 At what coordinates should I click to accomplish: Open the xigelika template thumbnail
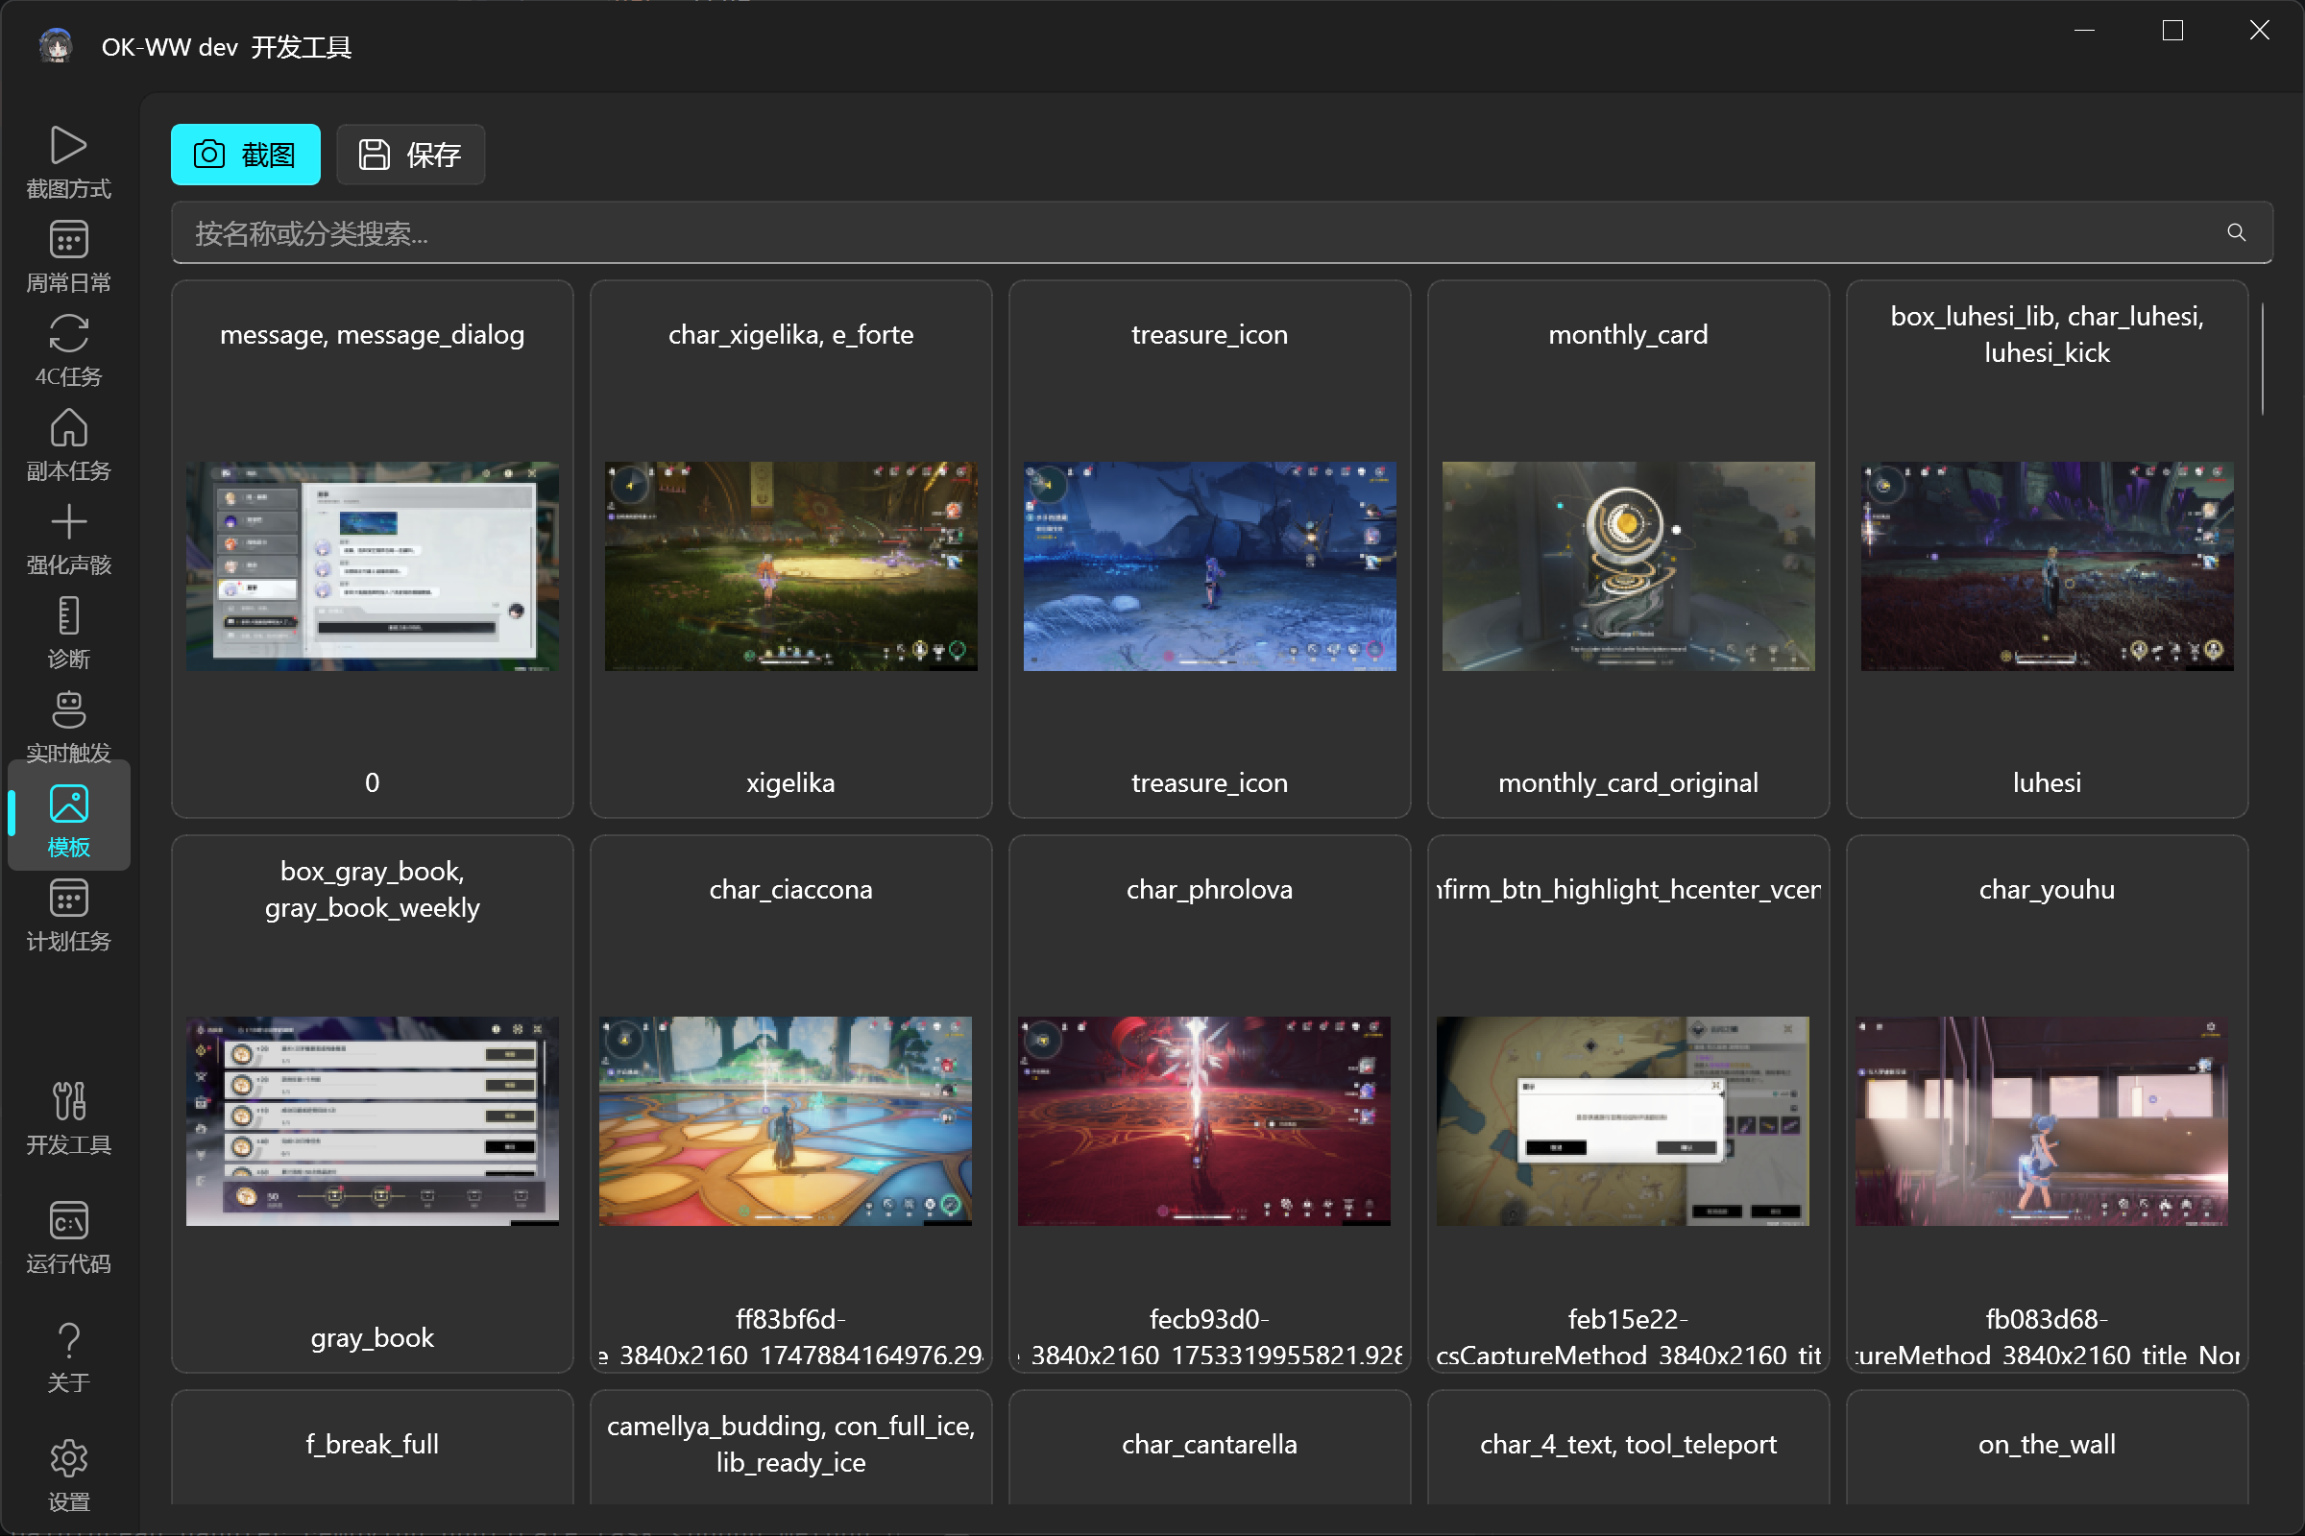click(x=790, y=566)
